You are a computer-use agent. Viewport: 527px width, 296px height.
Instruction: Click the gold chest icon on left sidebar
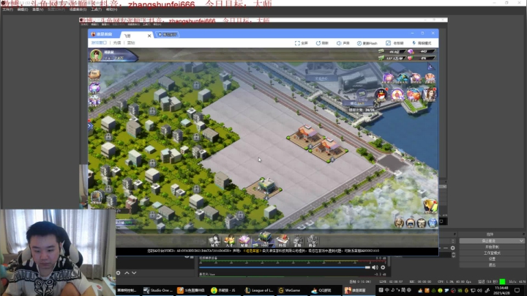(x=94, y=74)
